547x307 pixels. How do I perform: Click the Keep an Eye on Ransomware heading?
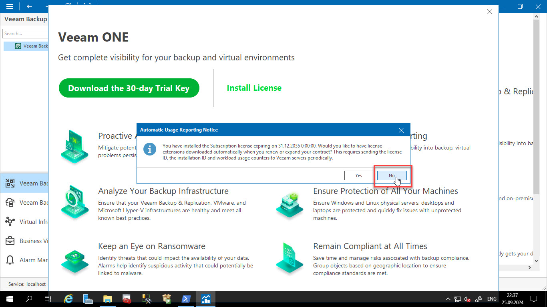point(152,246)
